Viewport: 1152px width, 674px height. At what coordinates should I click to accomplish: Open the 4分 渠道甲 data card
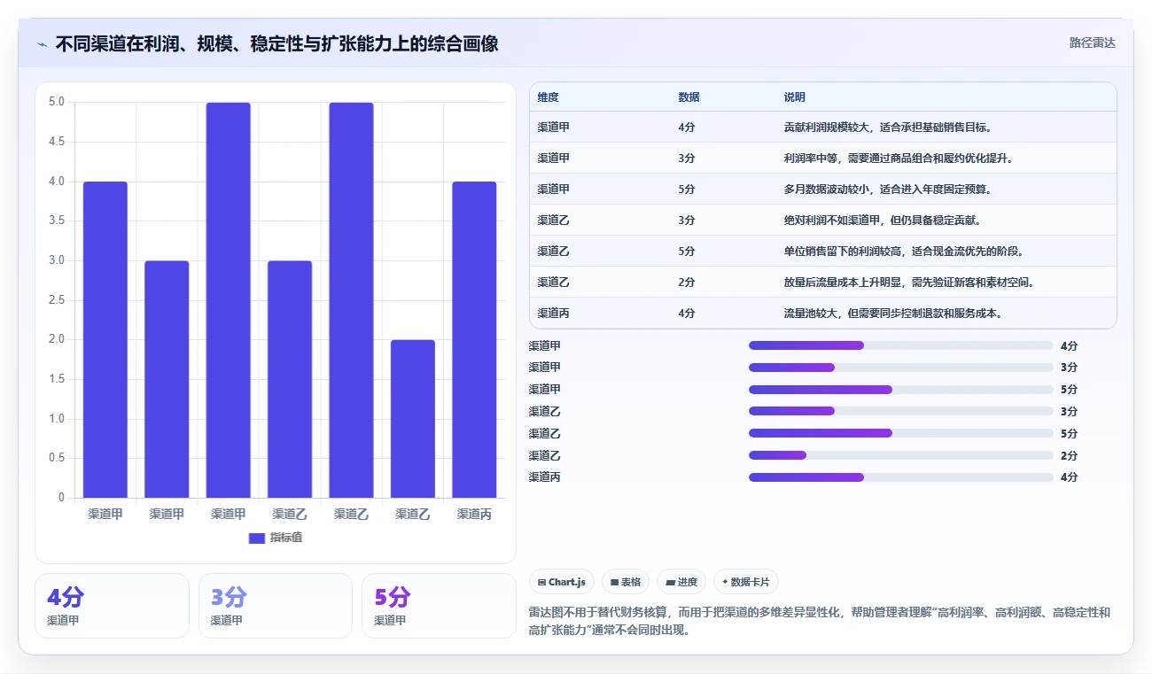pos(112,606)
